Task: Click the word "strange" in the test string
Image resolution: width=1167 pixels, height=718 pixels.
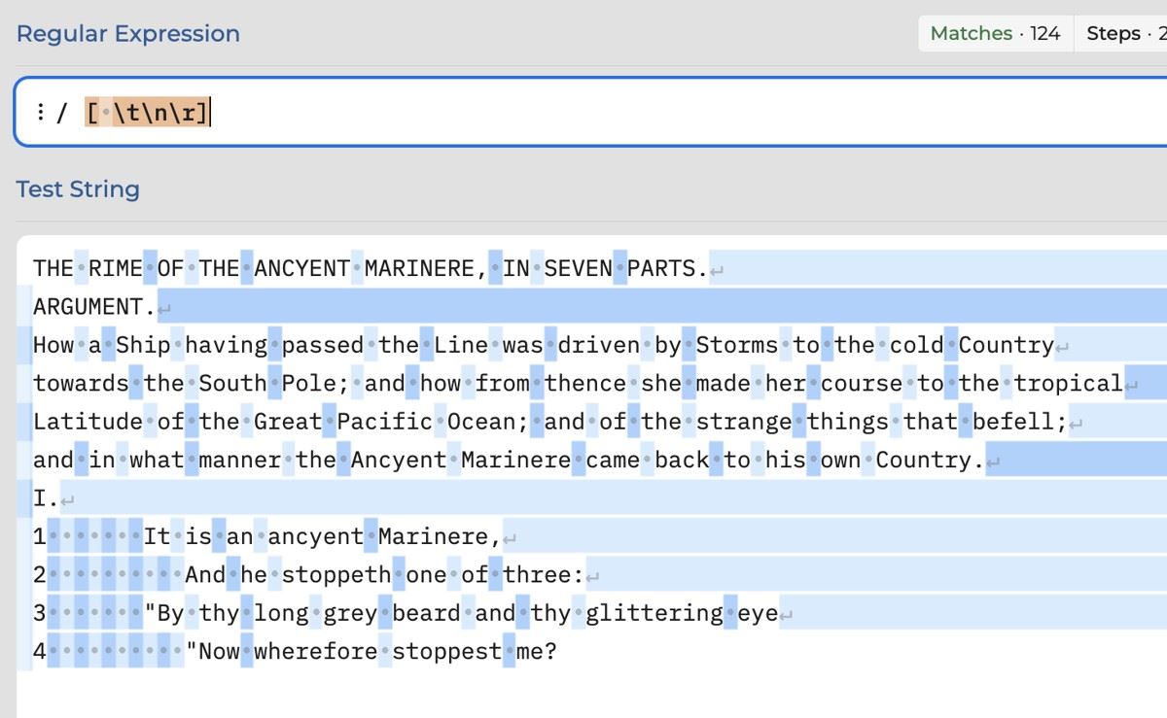Action: 744,422
